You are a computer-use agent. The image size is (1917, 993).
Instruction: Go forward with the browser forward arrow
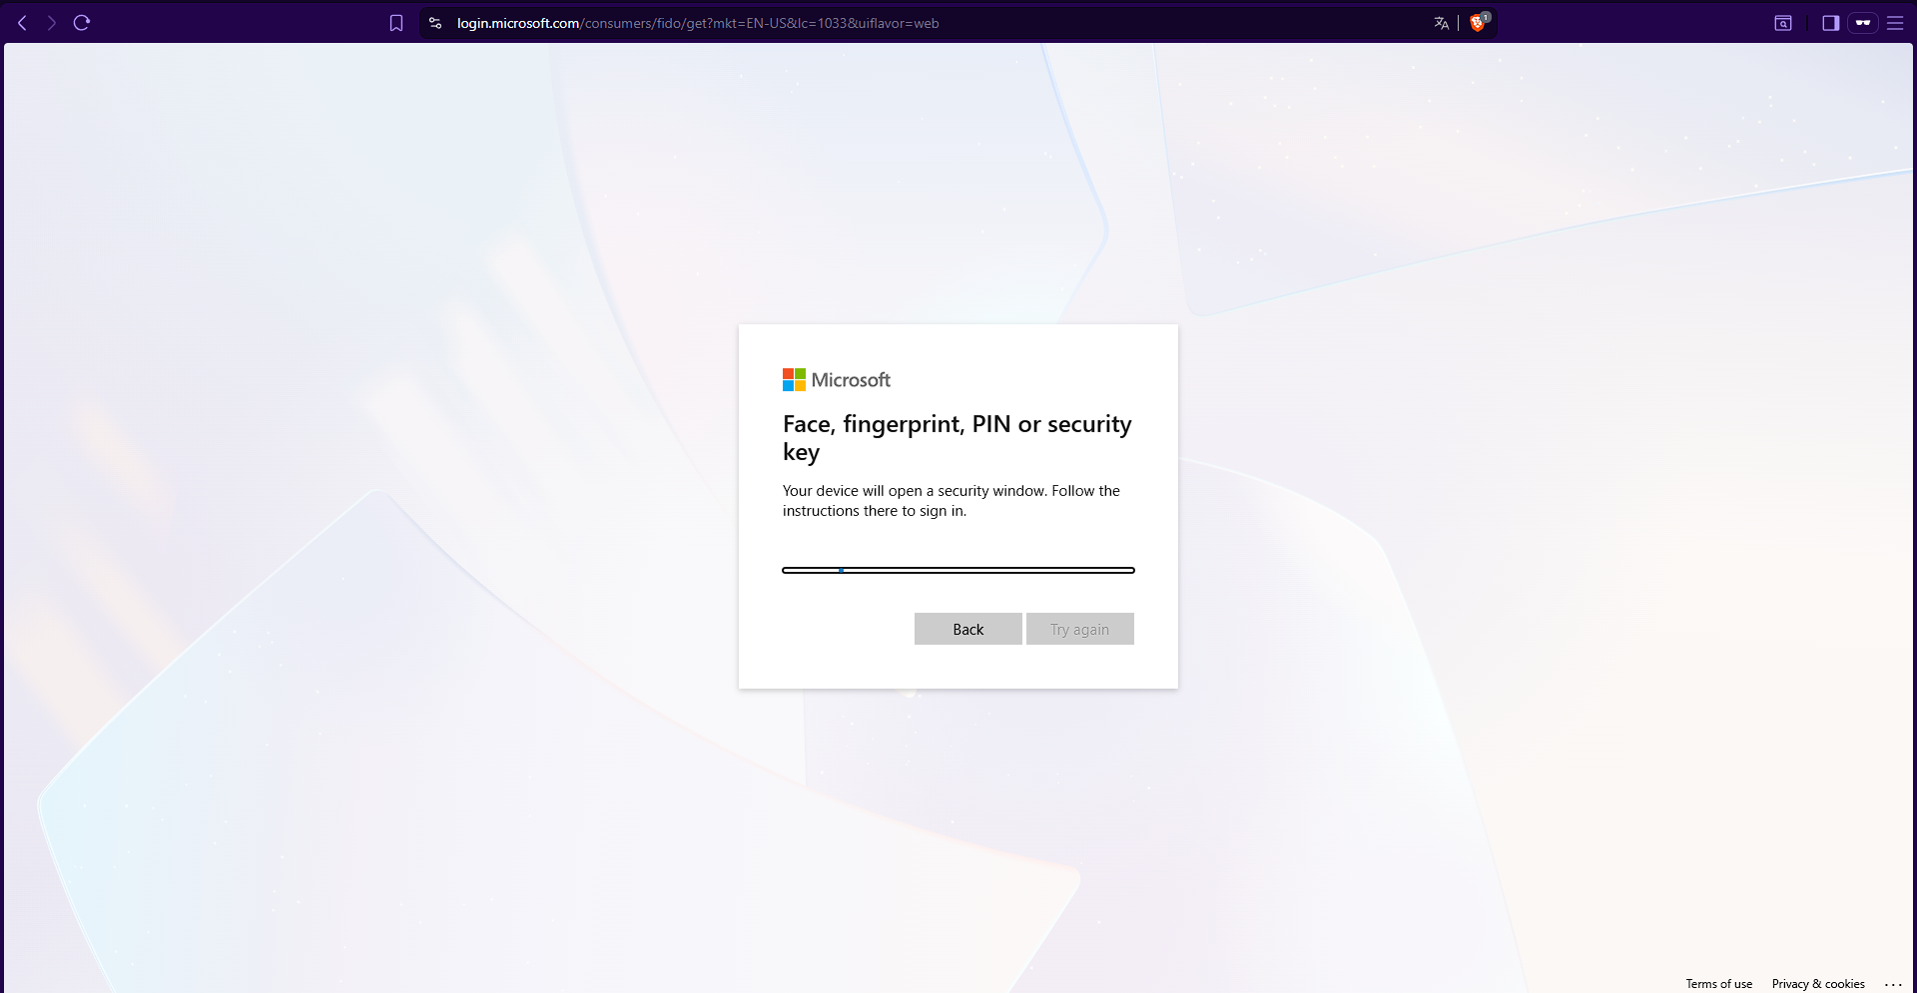pos(51,23)
